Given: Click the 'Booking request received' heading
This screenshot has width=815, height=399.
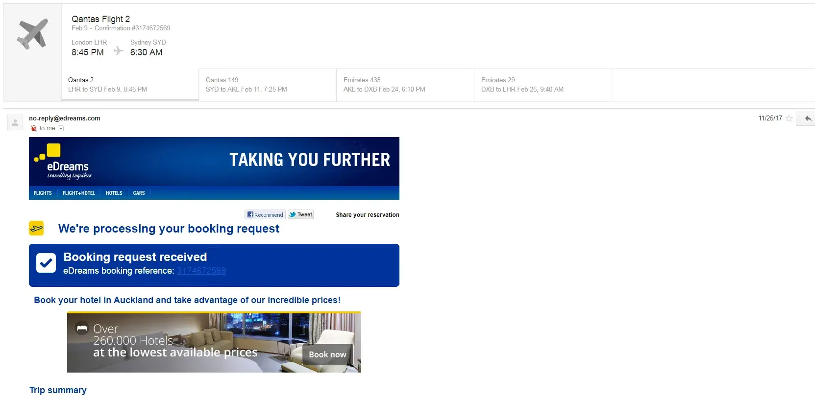Looking at the screenshot, I should click(x=135, y=257).
